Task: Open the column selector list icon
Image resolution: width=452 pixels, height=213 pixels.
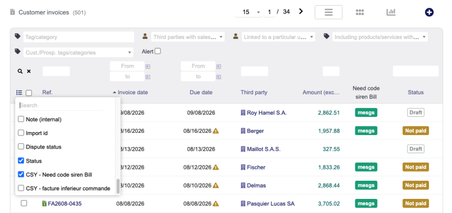Action: tap(19, 93)
